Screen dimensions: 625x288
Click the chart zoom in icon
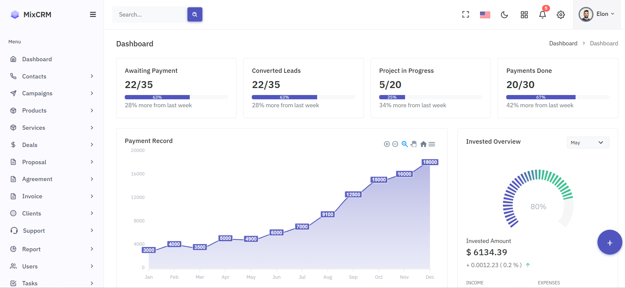click(x=387, y=144)
